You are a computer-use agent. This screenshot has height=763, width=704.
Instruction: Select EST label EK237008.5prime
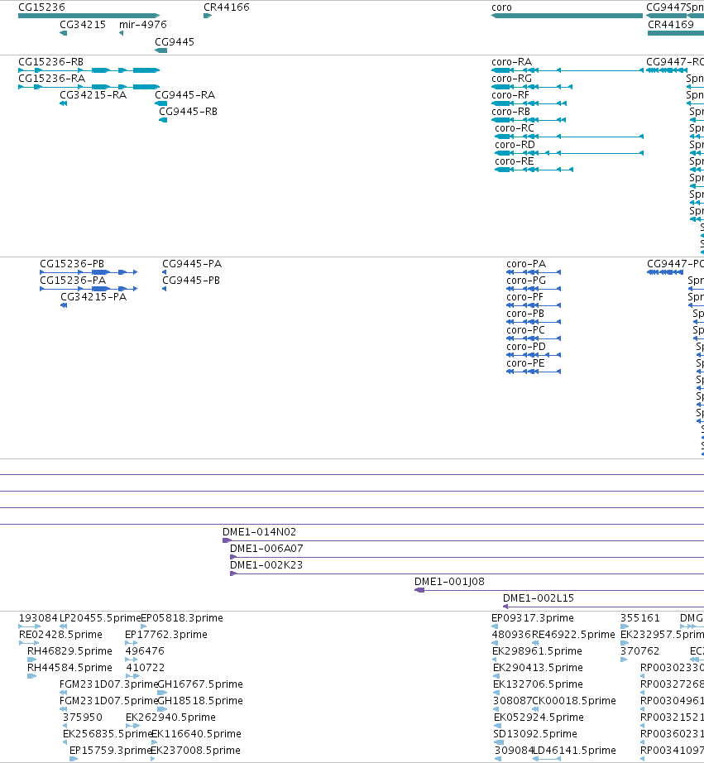pyautogui.click(x=195, y=751)
